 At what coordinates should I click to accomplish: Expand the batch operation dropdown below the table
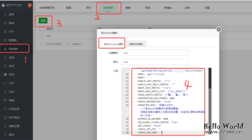[57, 44]
